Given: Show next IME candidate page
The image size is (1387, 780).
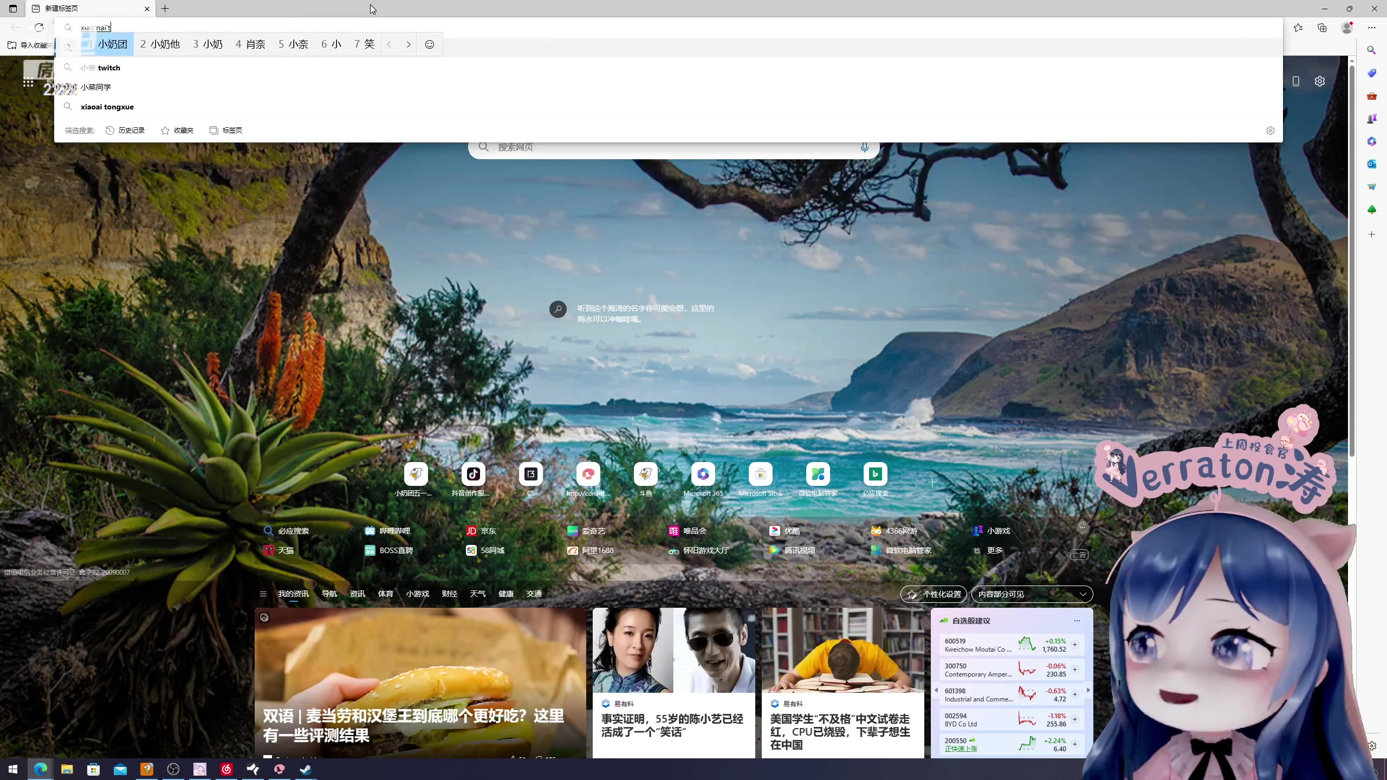Looking at the screenshot, I should (409, 44).
